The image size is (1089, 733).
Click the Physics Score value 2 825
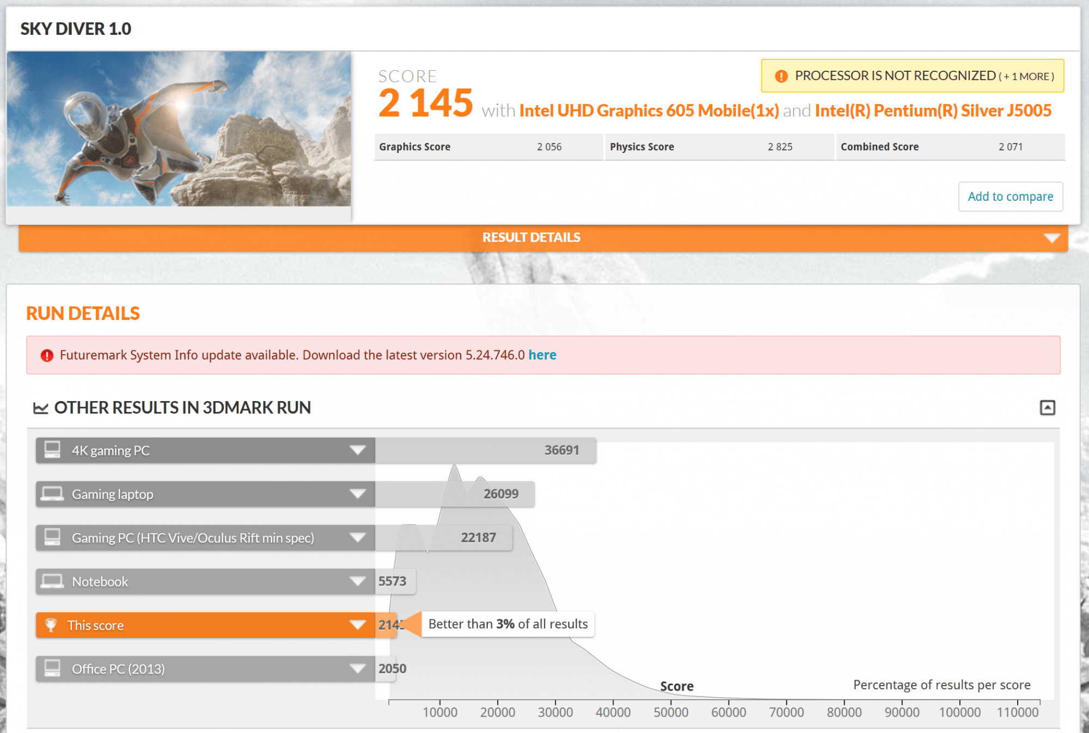[x=780, y=147]
